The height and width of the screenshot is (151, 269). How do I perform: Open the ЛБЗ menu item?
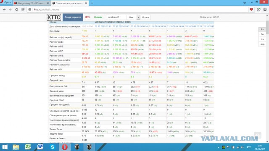tap(87, 17)
